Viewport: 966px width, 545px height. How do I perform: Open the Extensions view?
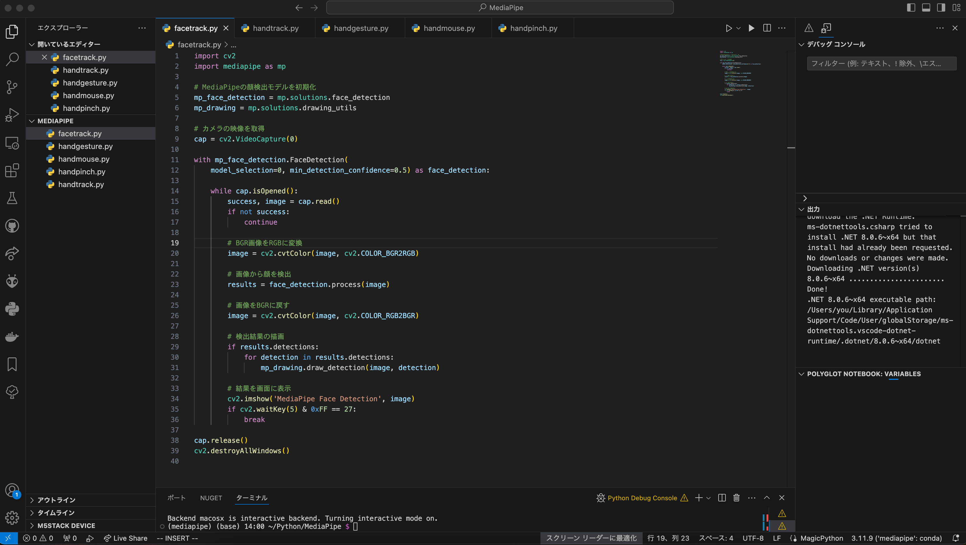tap(12, 171)
